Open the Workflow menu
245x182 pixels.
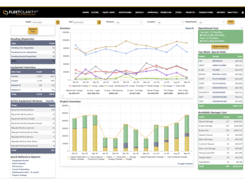click(167, 13)
